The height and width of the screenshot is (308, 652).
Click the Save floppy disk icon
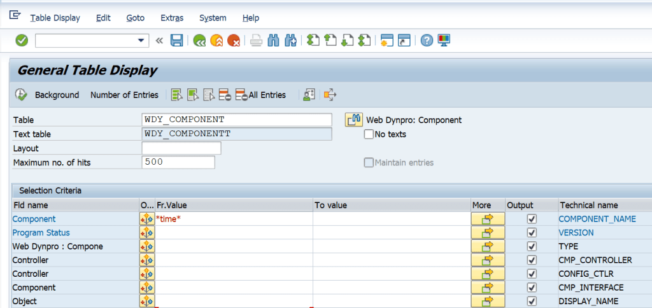(x=177, y=40)
